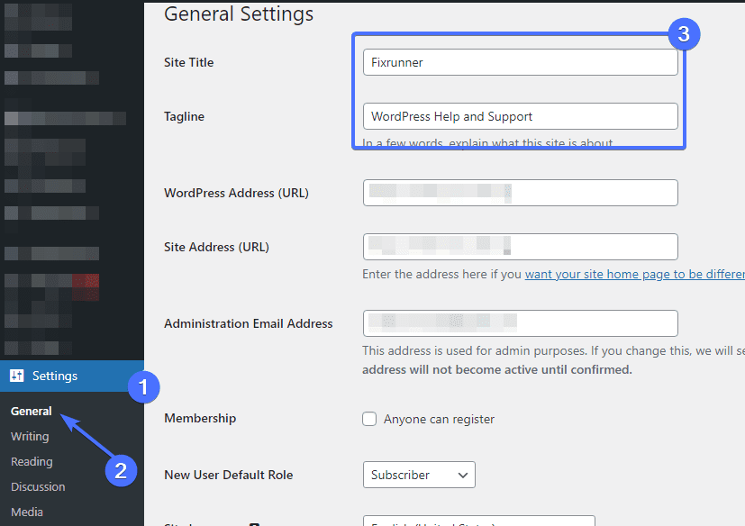Click the Tagline input field

pos(521,116)
